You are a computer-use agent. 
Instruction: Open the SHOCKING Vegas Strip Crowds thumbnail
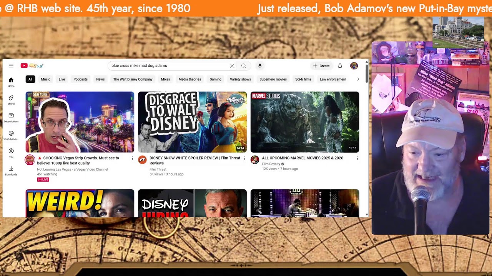pos(80,122)
